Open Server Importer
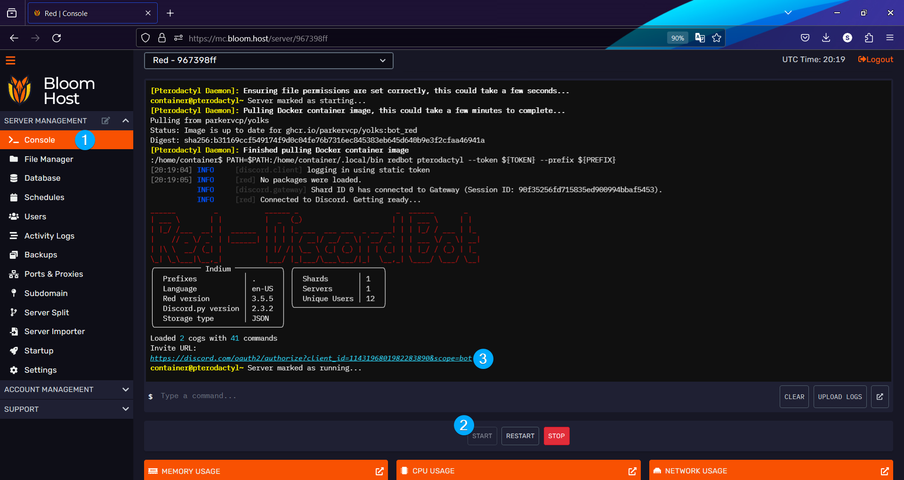904x480 pixels. pyautogui.click(x=66, y=331)
